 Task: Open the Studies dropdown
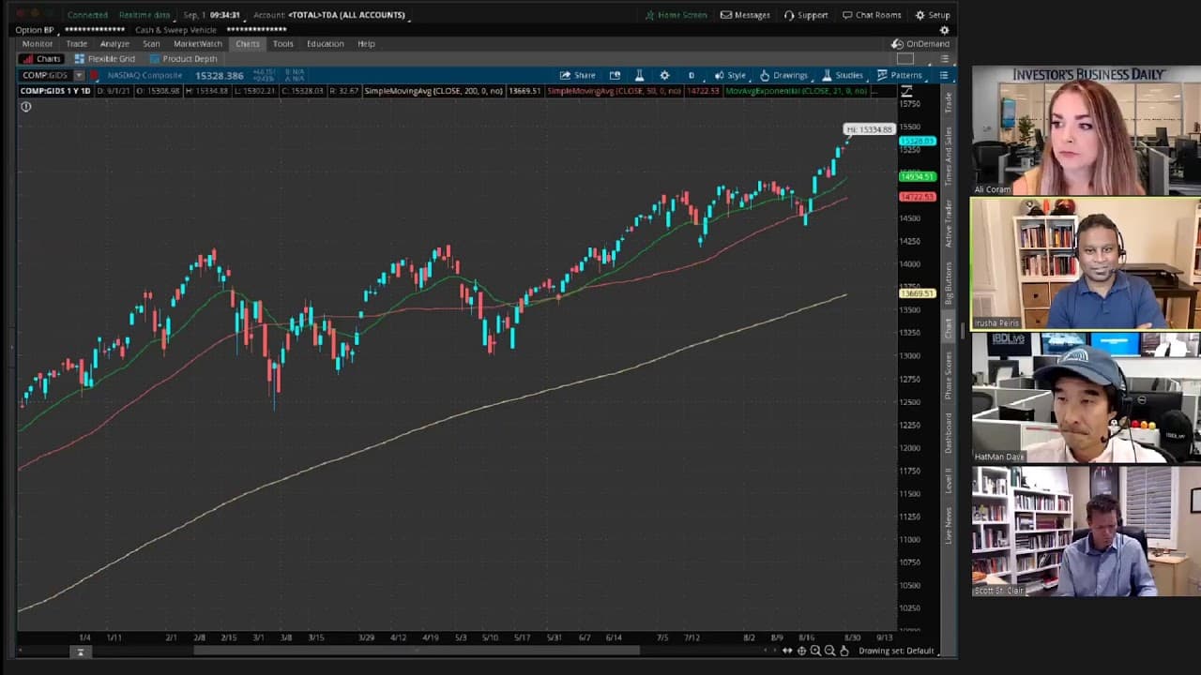pyautogui.click(x=843, y=75)
